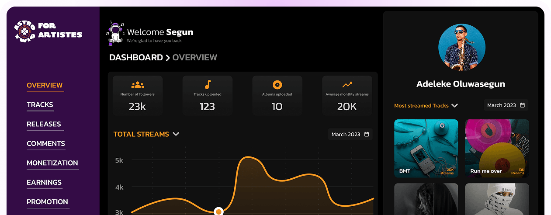Image resolution: width=551 pixels, height=215 pixels.
Task: Click the Dashboard breadcrumb link
Action: click(135, 58)
